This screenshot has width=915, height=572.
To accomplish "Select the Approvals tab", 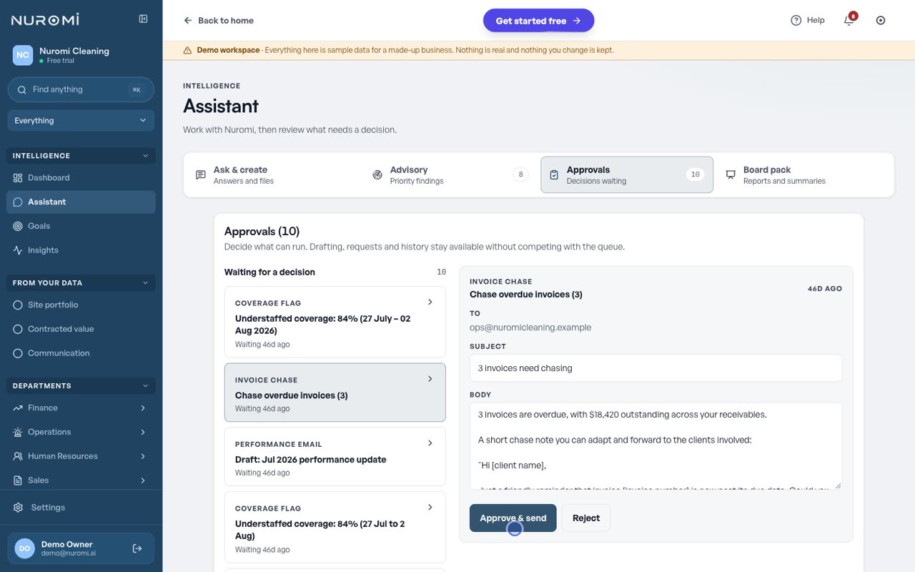I will (627, 175).
